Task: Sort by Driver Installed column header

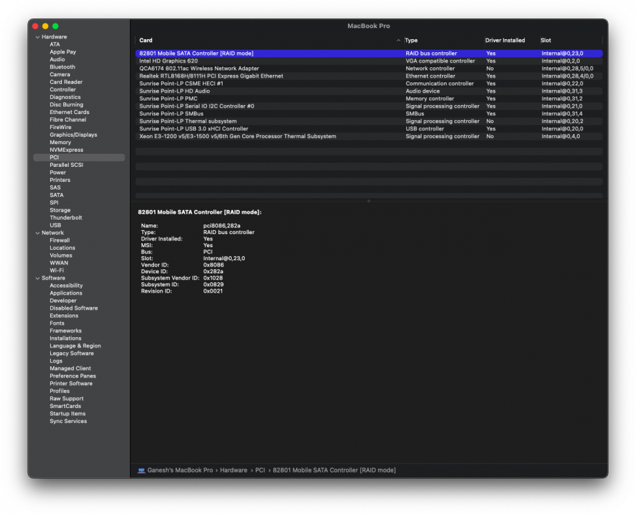Action: pos(505,41)
